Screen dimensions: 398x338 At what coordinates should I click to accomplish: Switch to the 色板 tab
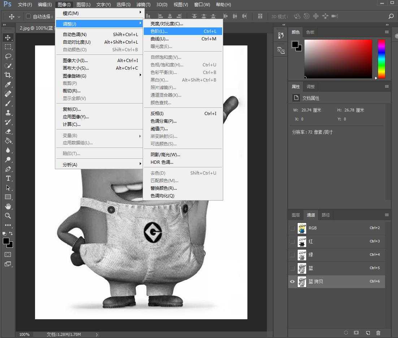[x=310, y=32]
